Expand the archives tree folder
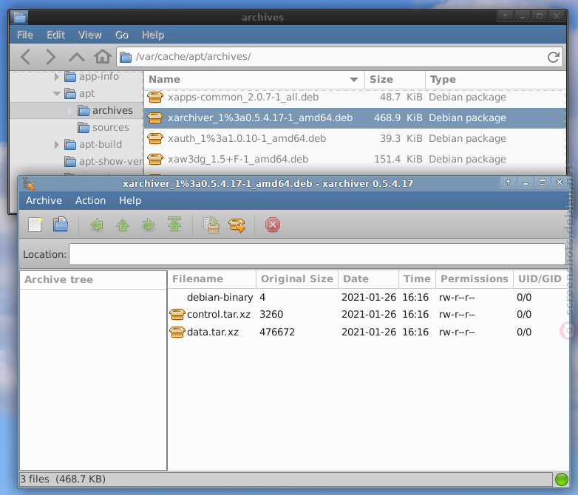The image size is (578, 495). (70, 111)
